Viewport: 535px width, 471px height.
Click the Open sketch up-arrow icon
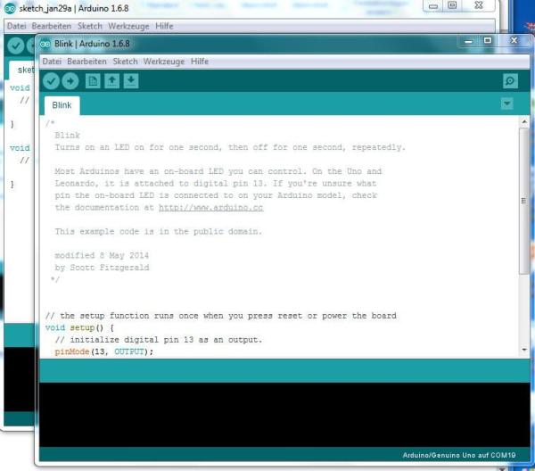tap(112, 81)
